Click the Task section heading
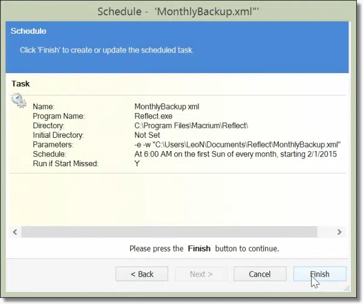363x304 pixels. (21, 83)
